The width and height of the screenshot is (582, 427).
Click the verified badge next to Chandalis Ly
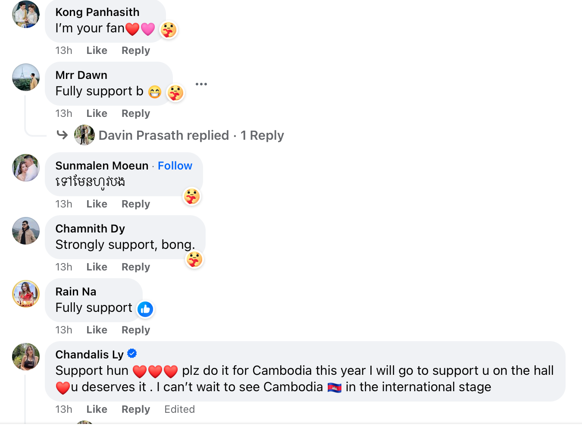tap(132, 354)
